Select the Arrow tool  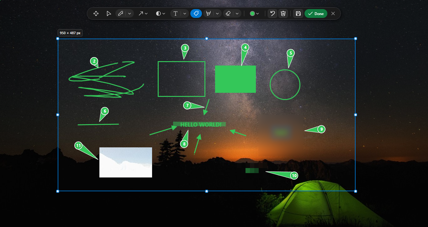(141, 13)
